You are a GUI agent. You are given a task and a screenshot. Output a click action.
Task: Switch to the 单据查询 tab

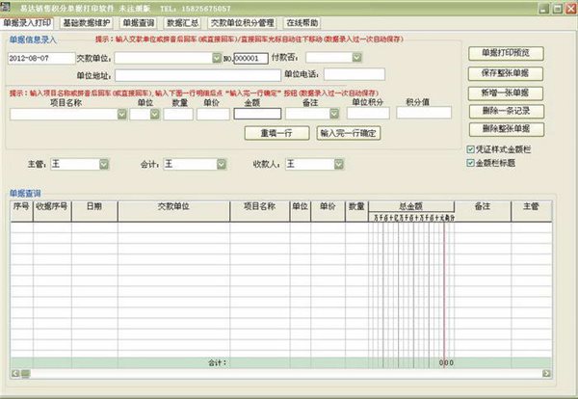[x=138, y=21]
